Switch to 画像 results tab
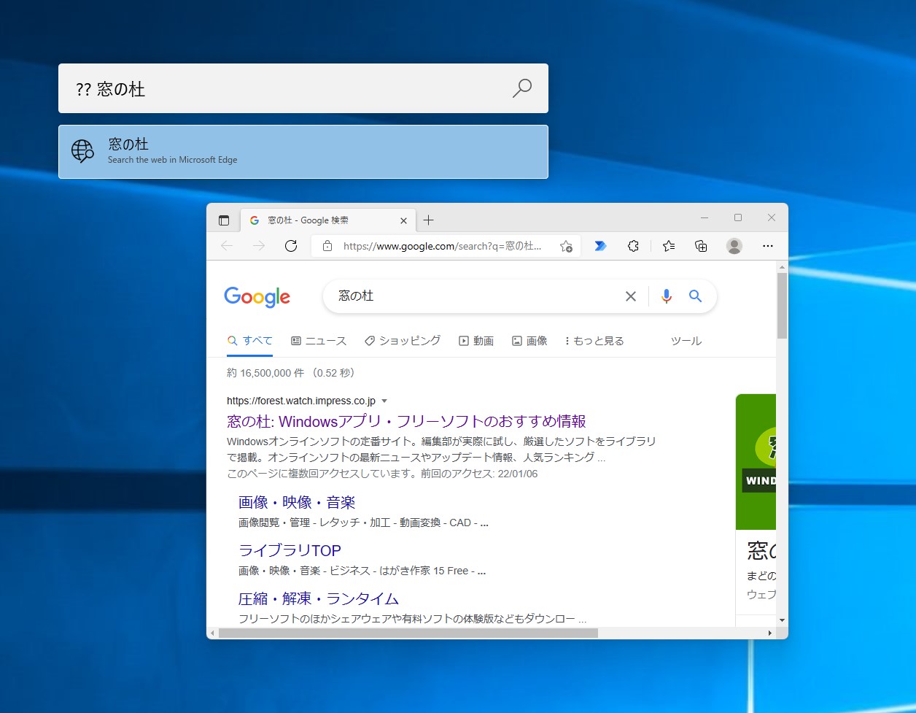The height and width of the screenshot is (713, 916). [x=529, y=341]
